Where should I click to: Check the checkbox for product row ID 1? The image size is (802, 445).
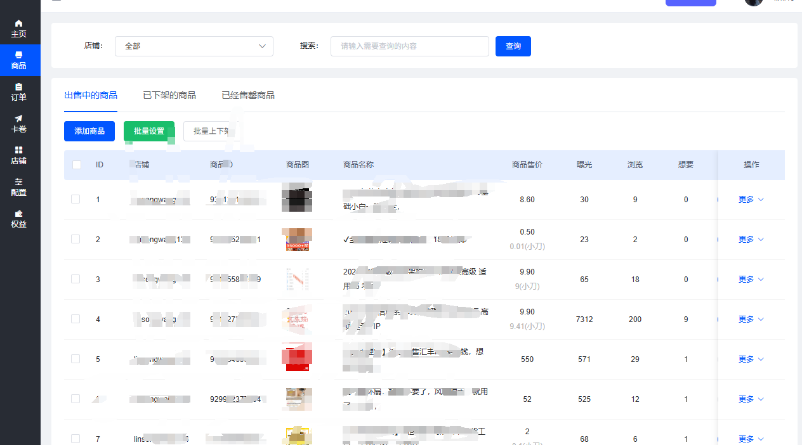coord(76,198)
